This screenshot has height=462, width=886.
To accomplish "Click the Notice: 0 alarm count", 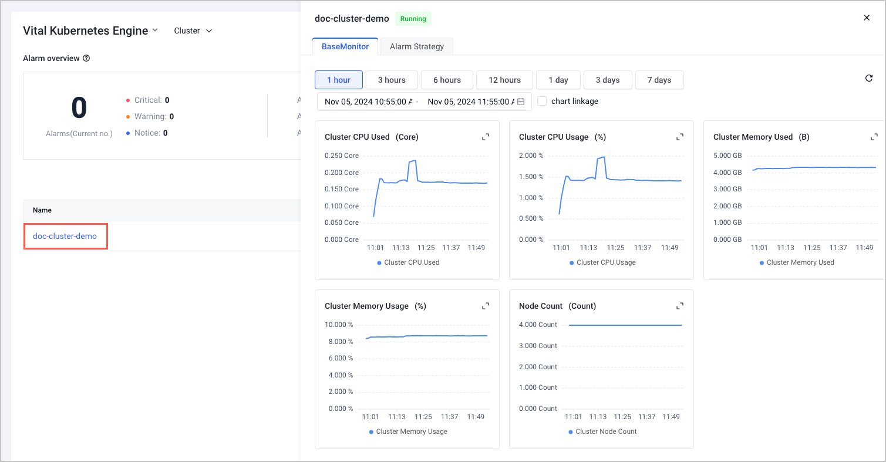I will click(147, 133).
